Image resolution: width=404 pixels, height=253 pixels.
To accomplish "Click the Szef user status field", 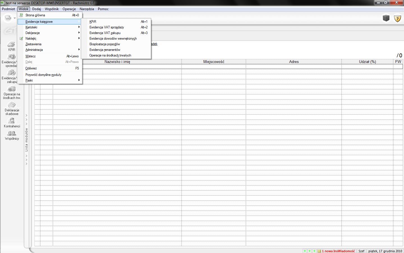I will click(361, 251).
